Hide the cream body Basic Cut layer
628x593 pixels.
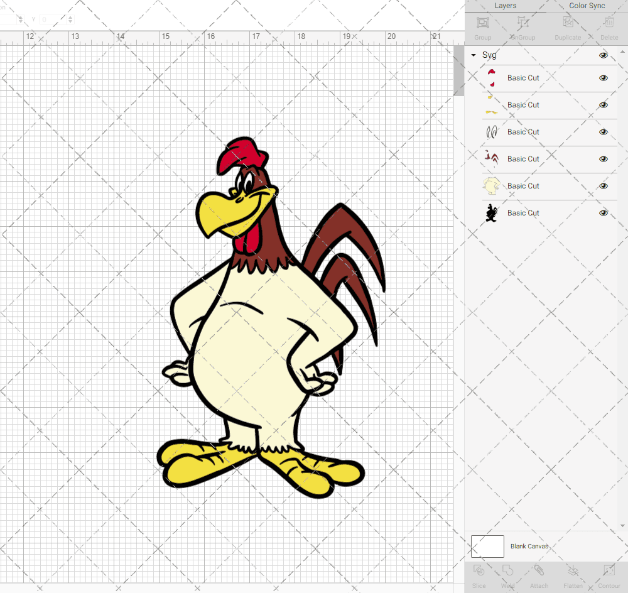[603, 186]
